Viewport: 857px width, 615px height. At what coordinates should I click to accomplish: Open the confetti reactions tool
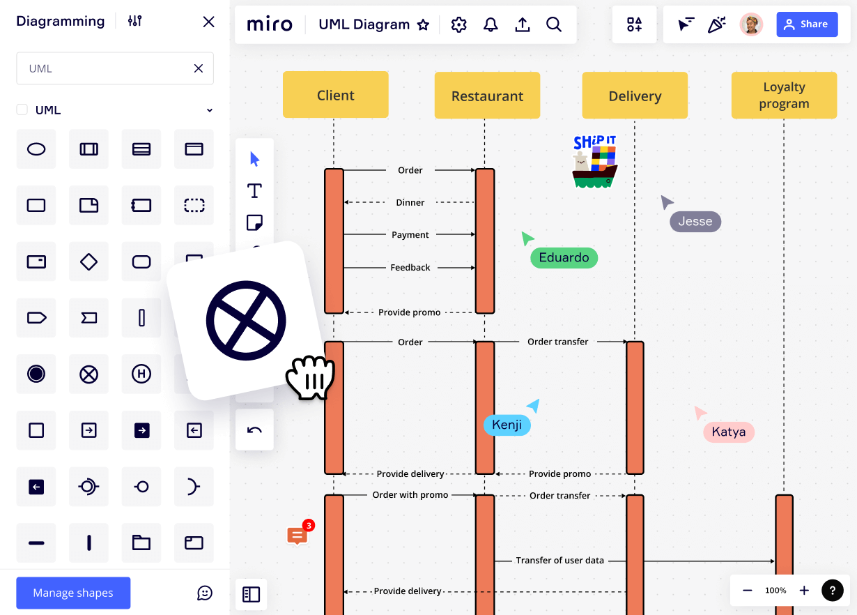click(x=717, y=24)
